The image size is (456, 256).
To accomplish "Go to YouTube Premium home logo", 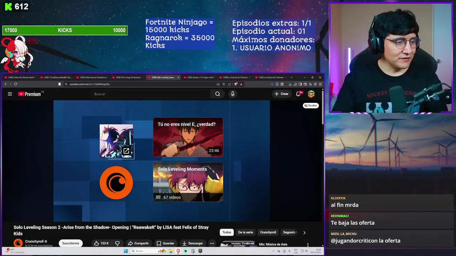I will pyautogui.click(x=30, y=94).
